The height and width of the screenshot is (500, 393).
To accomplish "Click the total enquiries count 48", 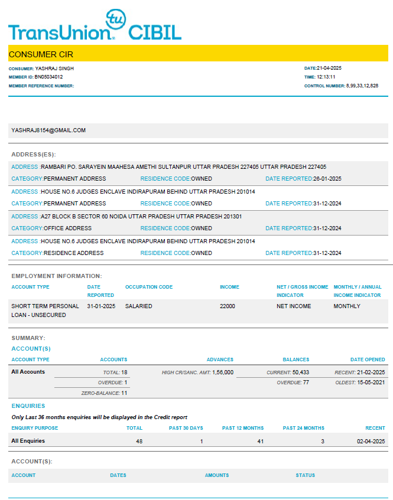I will [x=138, y=441].
